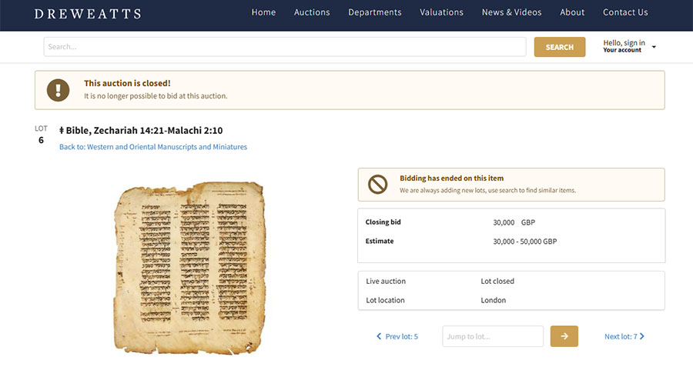Click the auction closed warning icon
Image resolution: width=693 pixels, height=390 pixels.
(x=58, y=90)
